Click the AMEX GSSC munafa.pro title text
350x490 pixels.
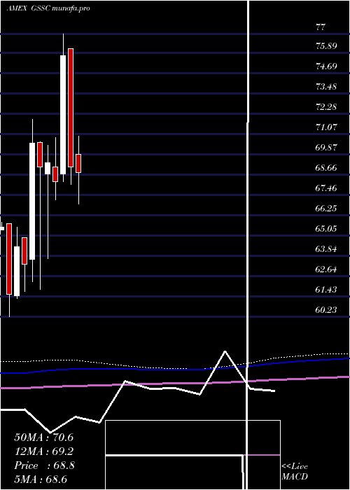tap(48, 8)
